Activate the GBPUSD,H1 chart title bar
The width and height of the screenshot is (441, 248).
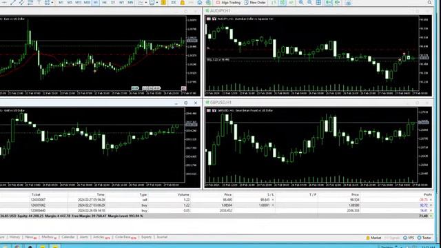click(318, 103)
